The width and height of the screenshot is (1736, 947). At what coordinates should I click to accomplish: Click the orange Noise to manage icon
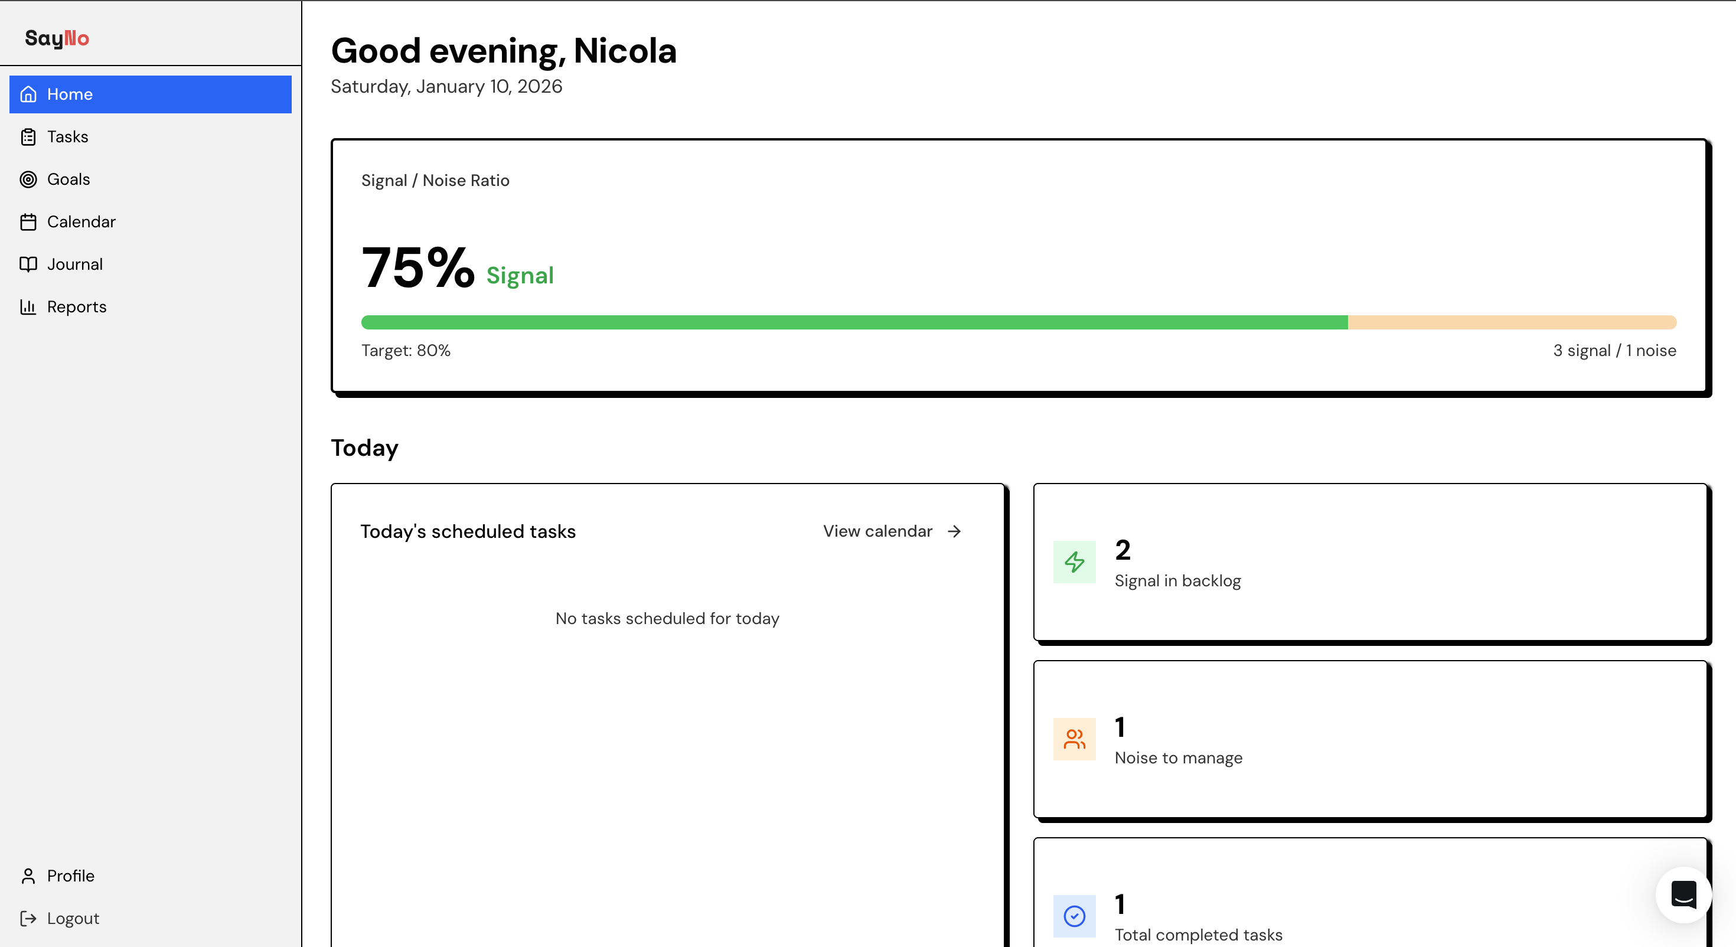[x=1074, y=739]
